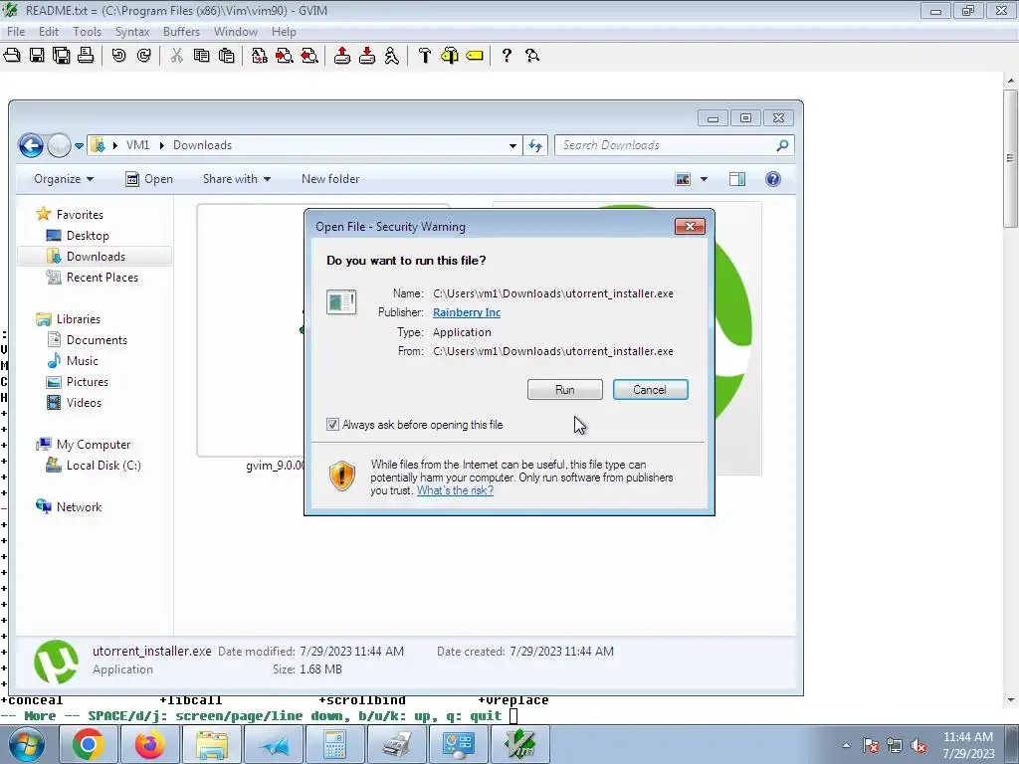Toggle the Explorer preview pane icon

(737, 179)
